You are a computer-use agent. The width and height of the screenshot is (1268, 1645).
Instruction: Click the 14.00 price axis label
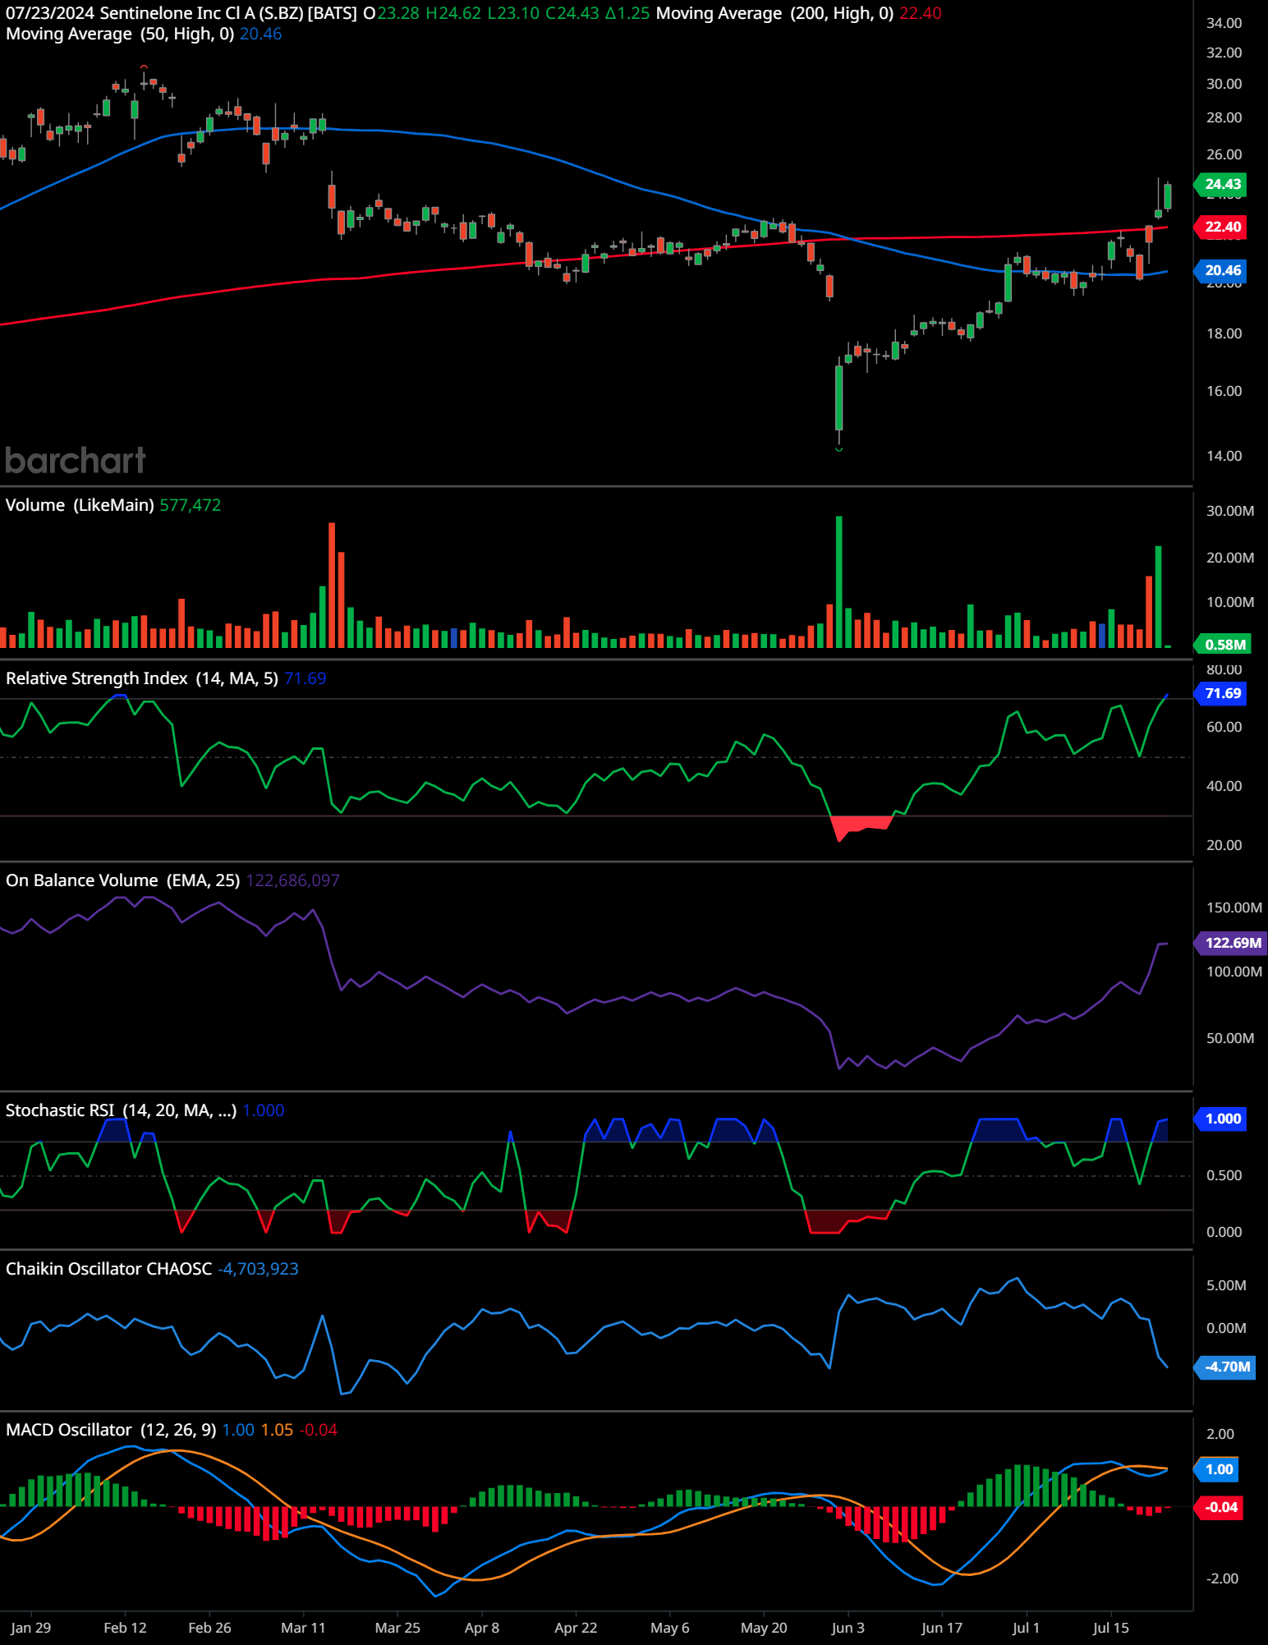point(1224,456)
